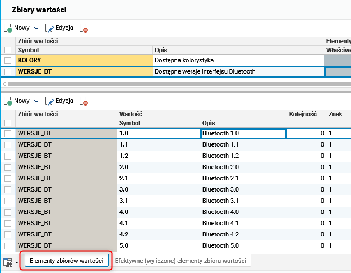
Task: Expand the top Nowy dropdown arrow
Action: click(x=36, y=28)
